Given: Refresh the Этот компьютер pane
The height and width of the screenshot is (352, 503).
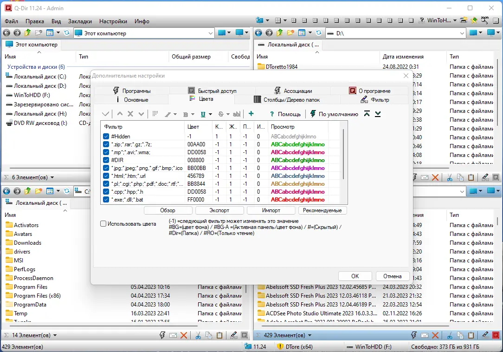Looking at the screenshot, I should pyautogui.click(x=67, y=33).
